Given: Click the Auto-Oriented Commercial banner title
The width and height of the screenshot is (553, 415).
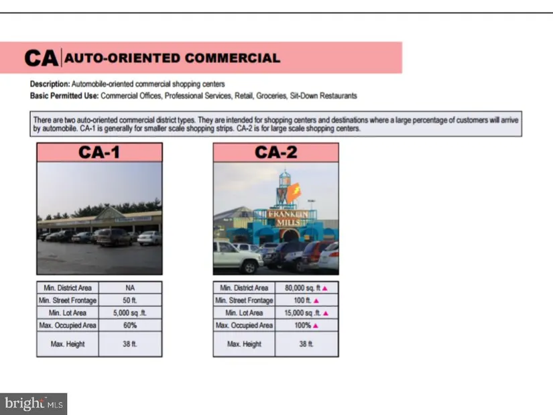Looking at the screenshot, I should point(172,58).
